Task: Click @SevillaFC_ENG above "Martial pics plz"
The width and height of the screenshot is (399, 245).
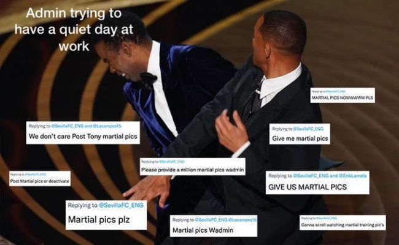Action: [x=121, y=205]
